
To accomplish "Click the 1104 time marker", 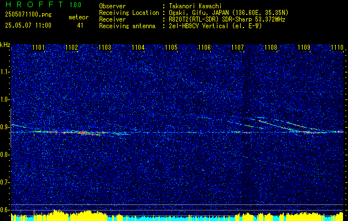I will pyautogui.click(x=138, y=48).
